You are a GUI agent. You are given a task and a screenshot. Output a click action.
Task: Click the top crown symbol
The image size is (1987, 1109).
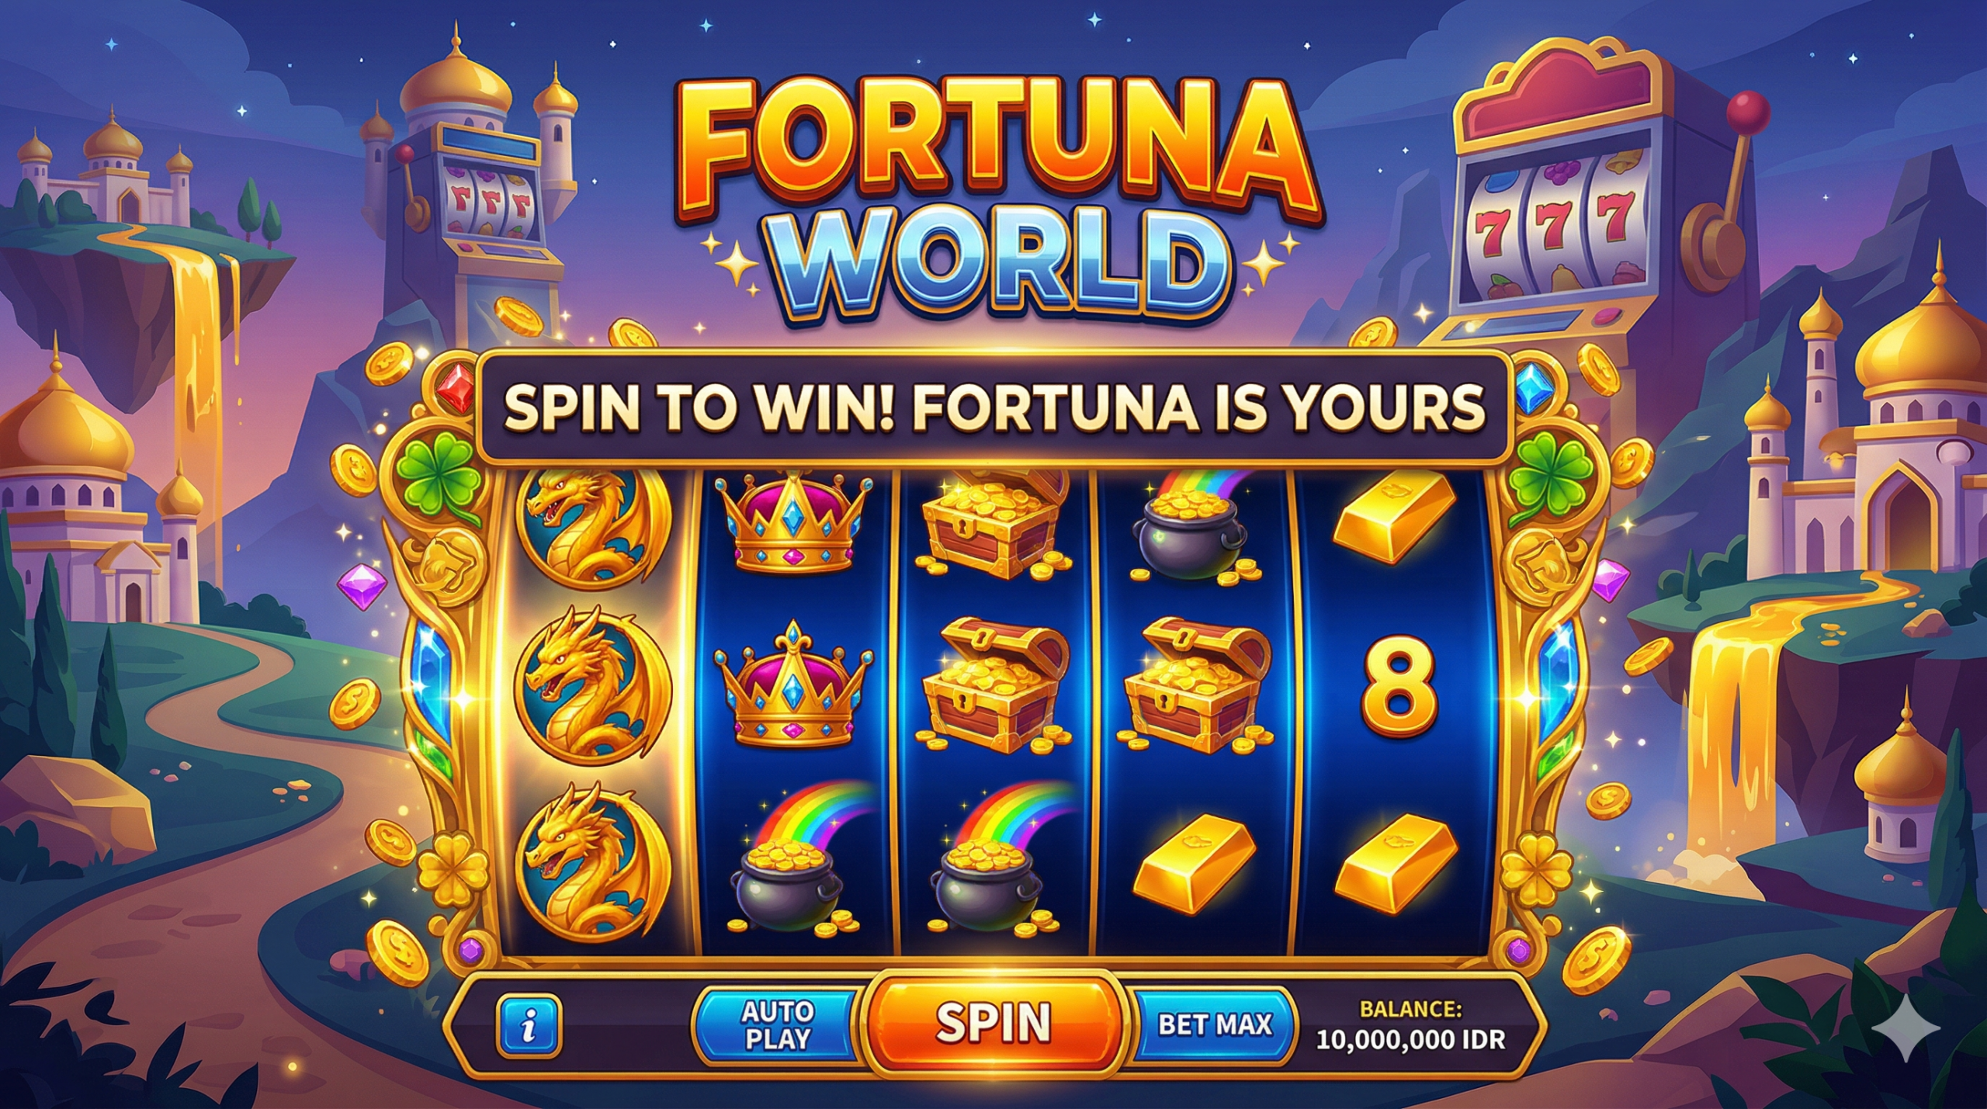point(792,522)
